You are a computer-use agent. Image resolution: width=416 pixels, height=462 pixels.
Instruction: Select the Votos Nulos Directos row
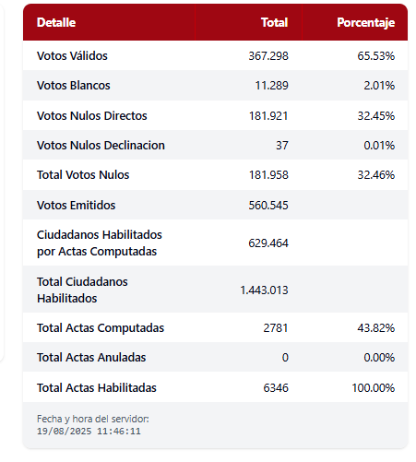[x=215, y=115]
